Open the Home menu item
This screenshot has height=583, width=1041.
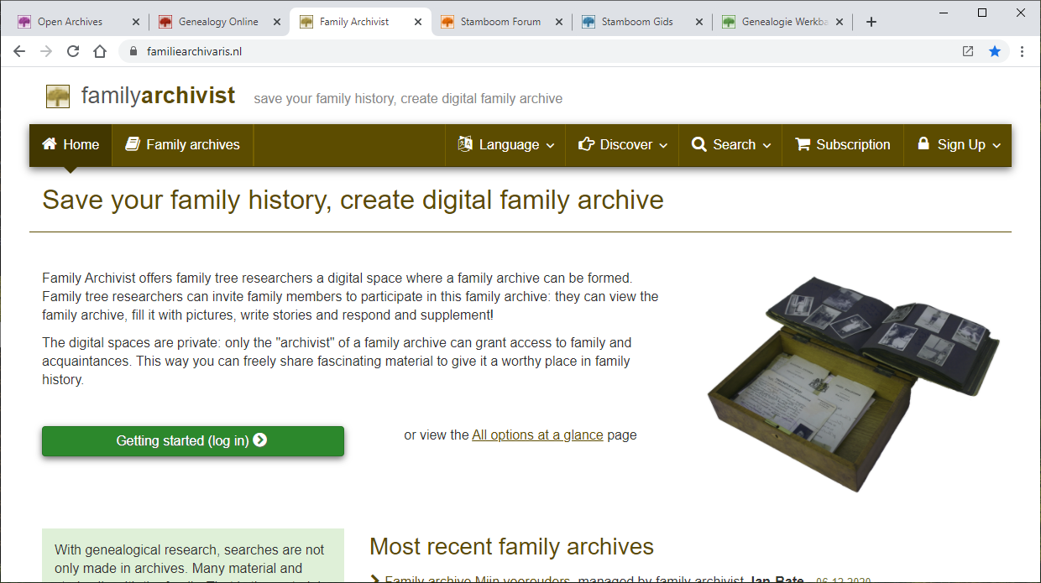[71, 145]
